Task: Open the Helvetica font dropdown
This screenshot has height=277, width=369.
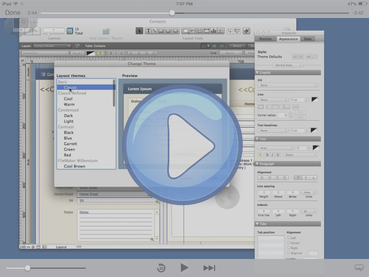Action: [x=45, y=53]
